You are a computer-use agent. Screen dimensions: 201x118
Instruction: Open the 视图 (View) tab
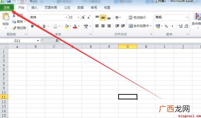point(107,8)
